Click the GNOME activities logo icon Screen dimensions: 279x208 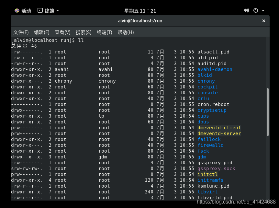pos(17,11)
